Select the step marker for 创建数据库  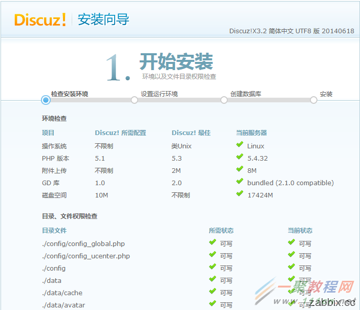(x=224, y=100)
